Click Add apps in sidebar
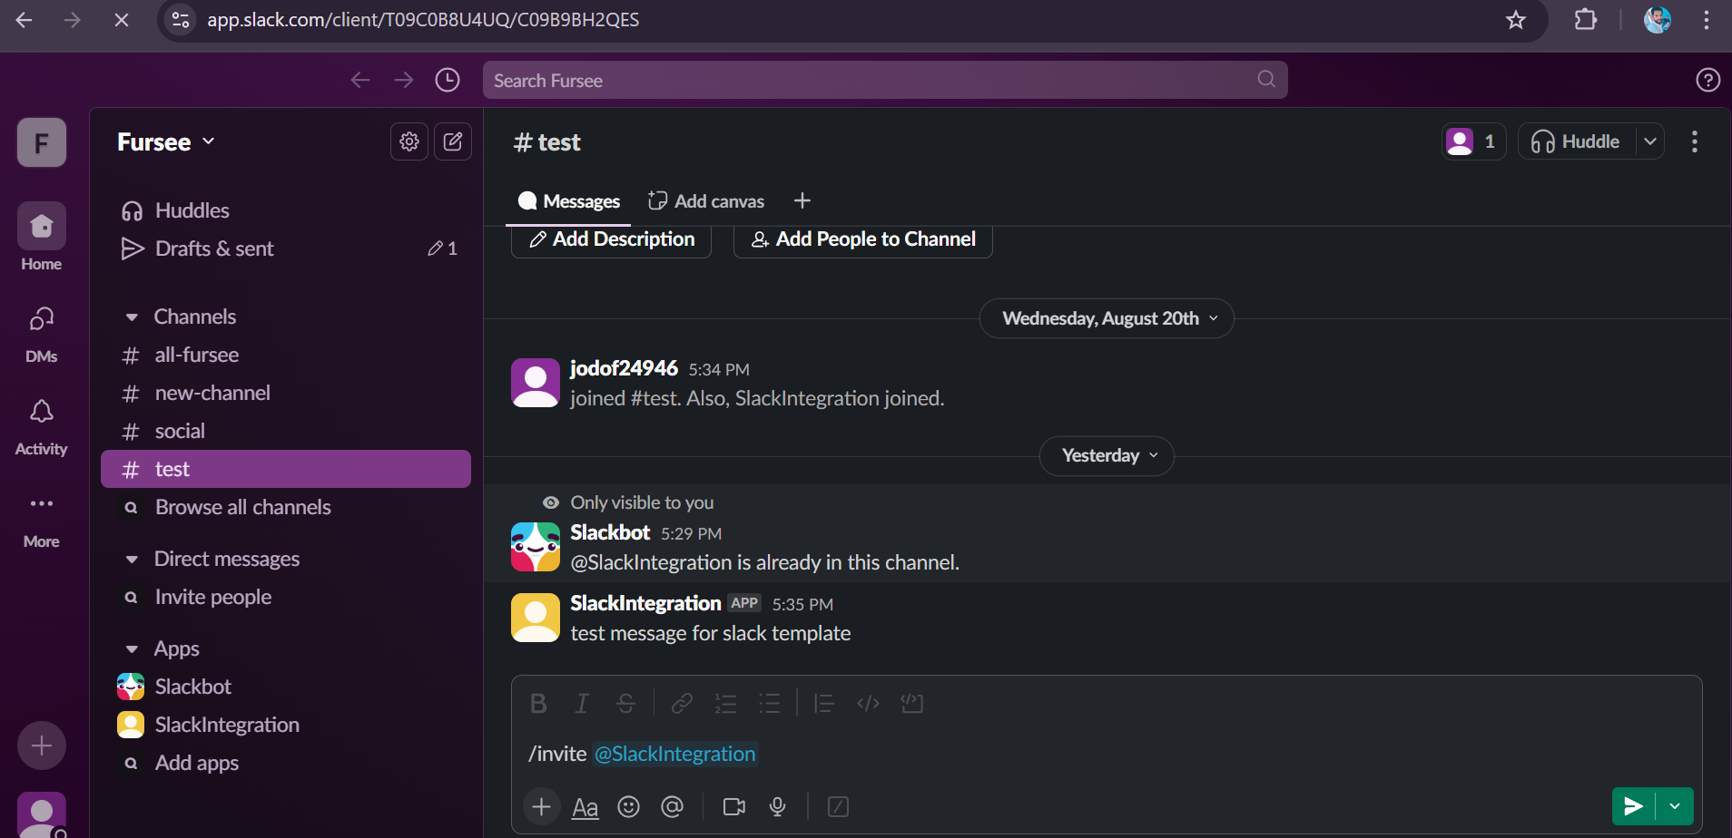This screenshot has width=1732, height=838. (286, 763)
